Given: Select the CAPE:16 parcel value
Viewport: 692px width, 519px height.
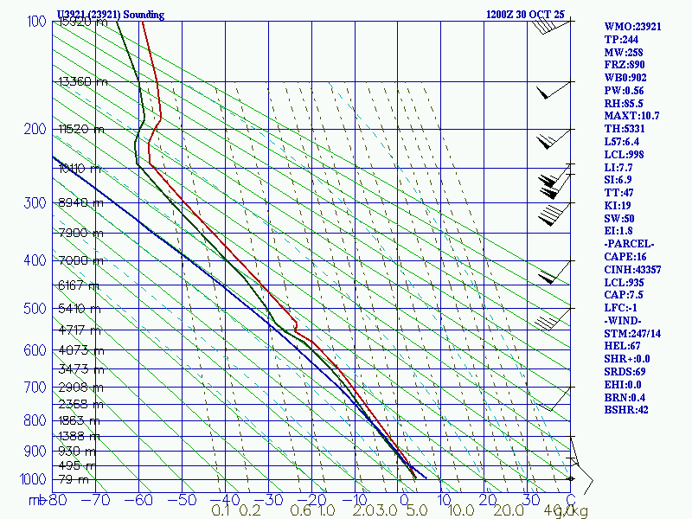Looking at the screenshot, I should [625, 256].
